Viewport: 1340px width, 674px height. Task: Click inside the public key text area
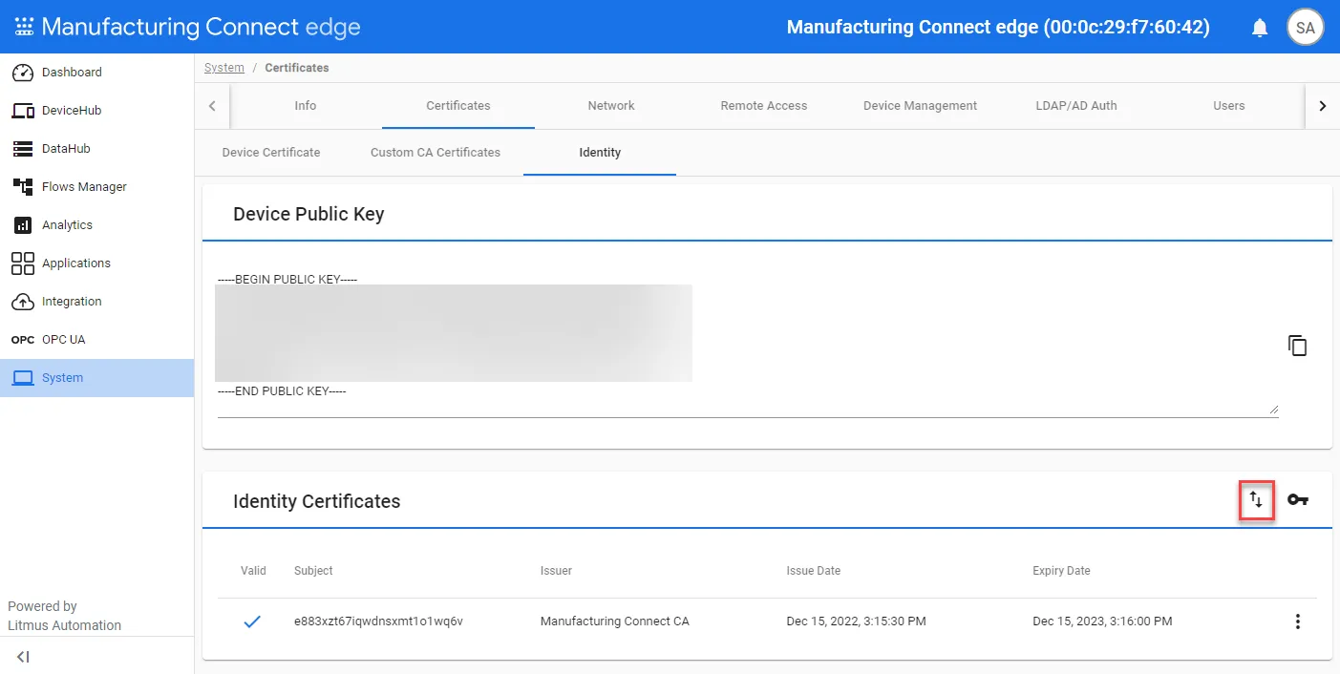click(x=748, y=344)
